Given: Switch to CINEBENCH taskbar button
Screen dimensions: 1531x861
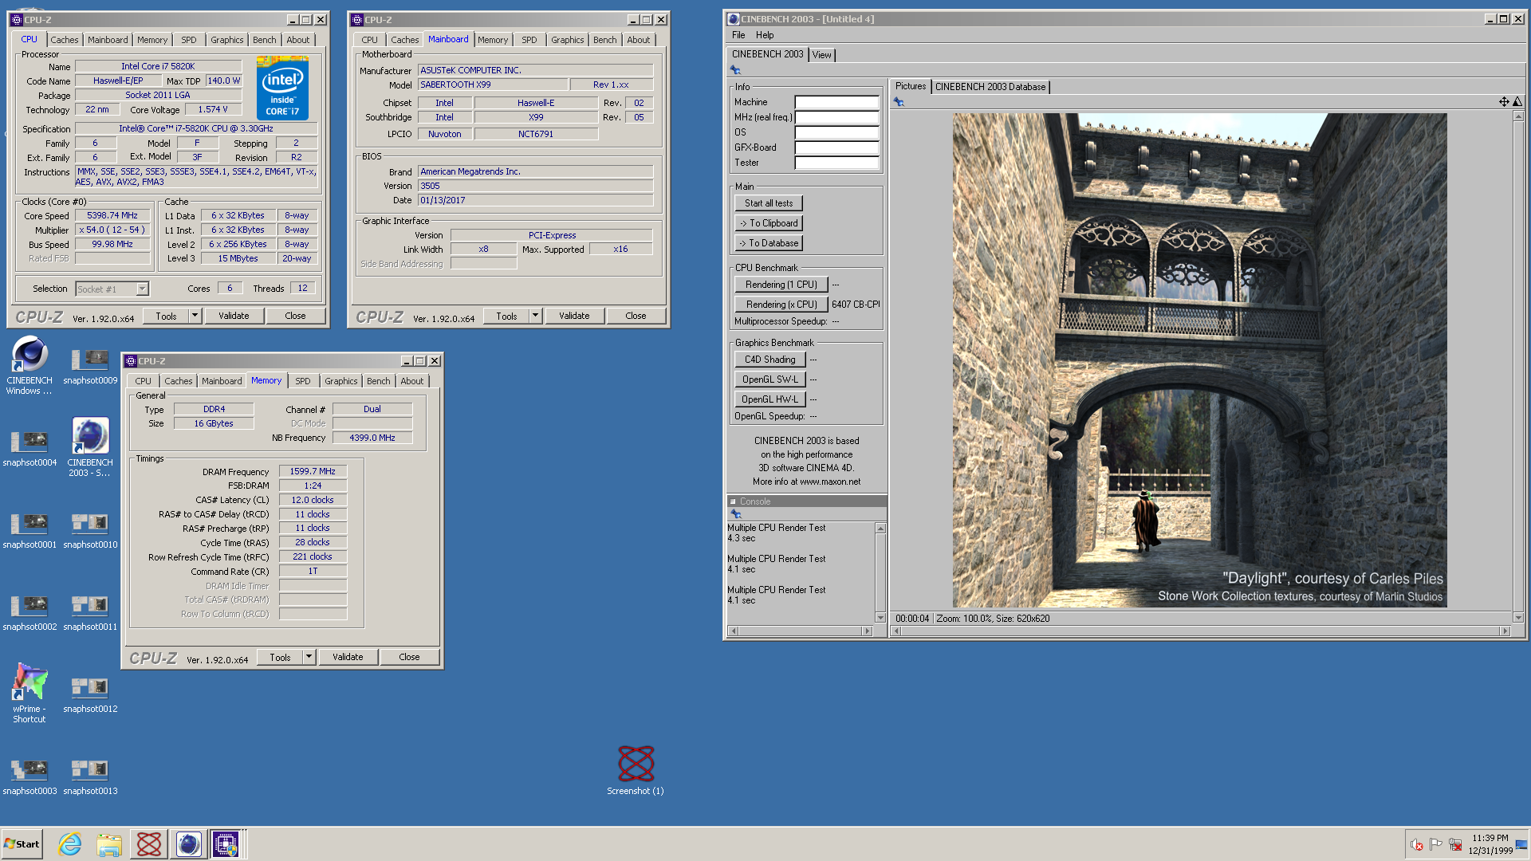Looking at the screenshot, I should 189,844.
